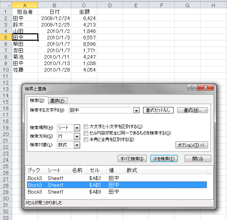Open the 書式 format button menu

tap(193, 111)
